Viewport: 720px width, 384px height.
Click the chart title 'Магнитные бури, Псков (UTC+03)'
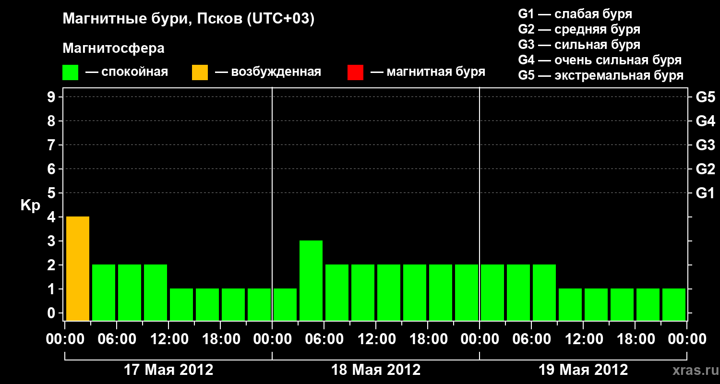pos(189,19)
